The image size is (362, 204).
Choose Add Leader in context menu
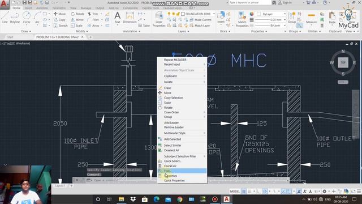(x=182, y=122)
